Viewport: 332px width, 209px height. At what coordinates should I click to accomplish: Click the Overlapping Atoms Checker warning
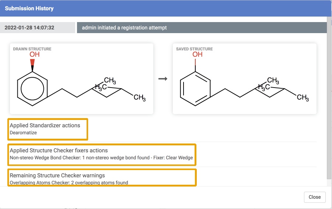(x=69, y=183)
